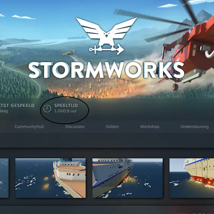Click share icon on the leftmost partial screenshot
Screen dimensions: 214x214
[4, 163]
